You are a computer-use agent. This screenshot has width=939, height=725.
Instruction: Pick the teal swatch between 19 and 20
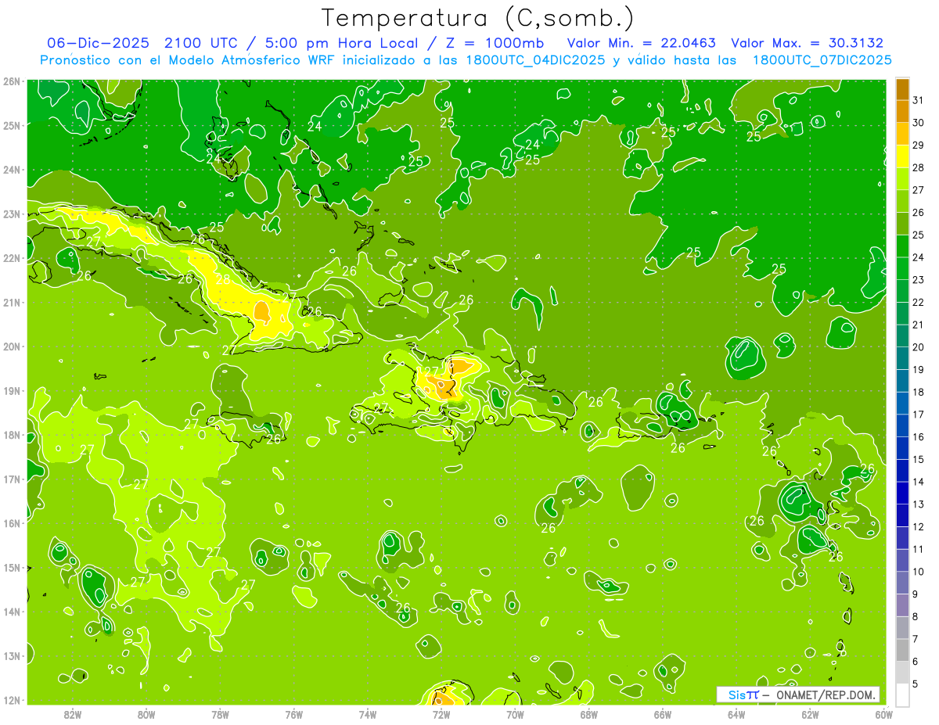(x=902, y=358)
